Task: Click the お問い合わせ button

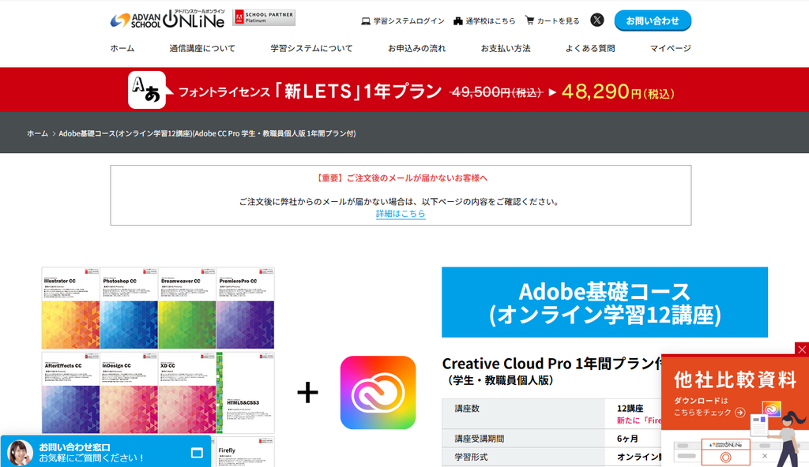Action: [653, 21]
